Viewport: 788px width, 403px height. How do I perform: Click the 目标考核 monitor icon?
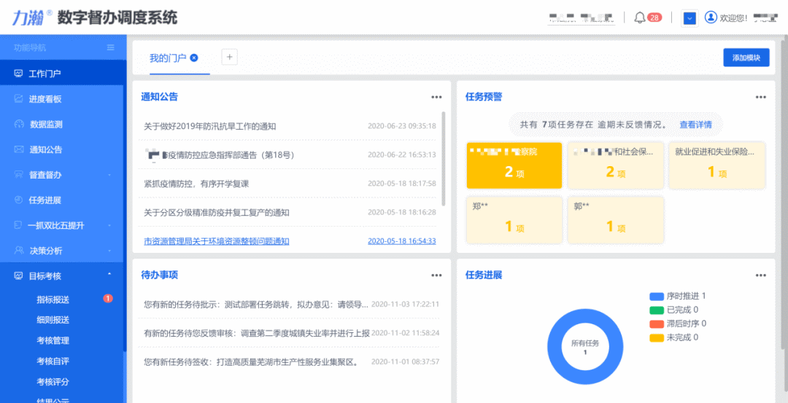click(x=18, y=275)
